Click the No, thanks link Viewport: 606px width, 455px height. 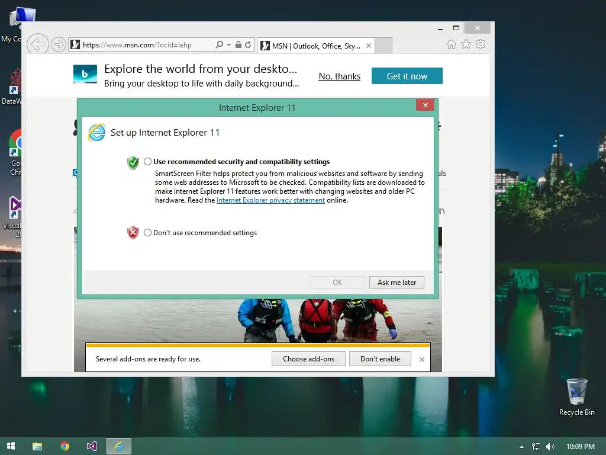click(339, 76)
